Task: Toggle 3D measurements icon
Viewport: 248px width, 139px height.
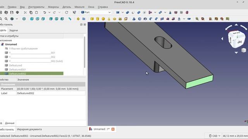Action: 222,19
